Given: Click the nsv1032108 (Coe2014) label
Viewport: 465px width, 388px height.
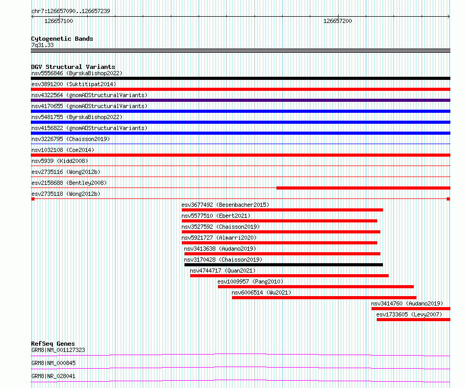Looking at the screenshot, I should point(63,150).
